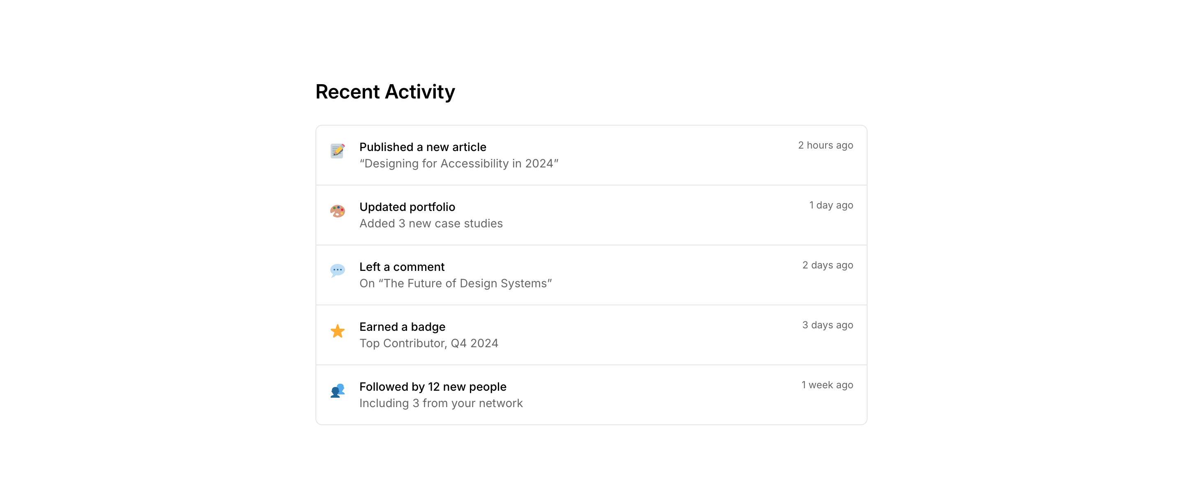Click the speech bubble comment icon

click(338, 270)
